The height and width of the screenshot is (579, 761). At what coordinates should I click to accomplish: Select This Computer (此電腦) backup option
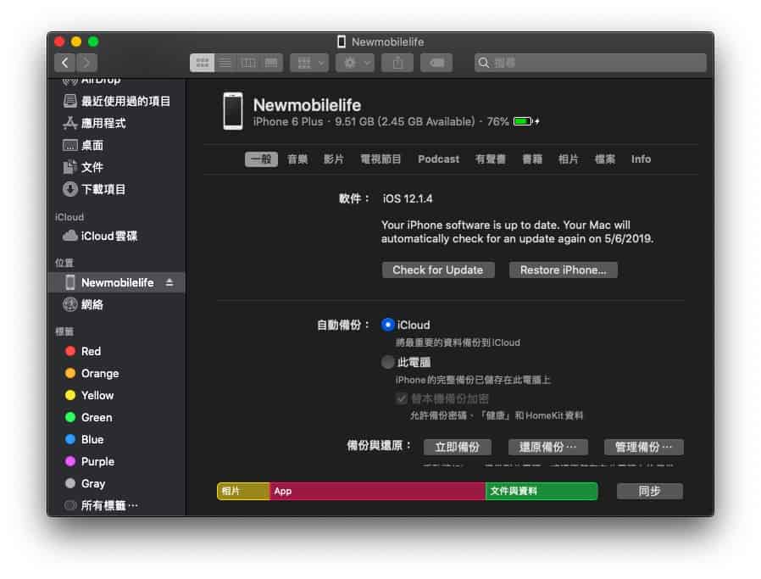pos(388,362)
